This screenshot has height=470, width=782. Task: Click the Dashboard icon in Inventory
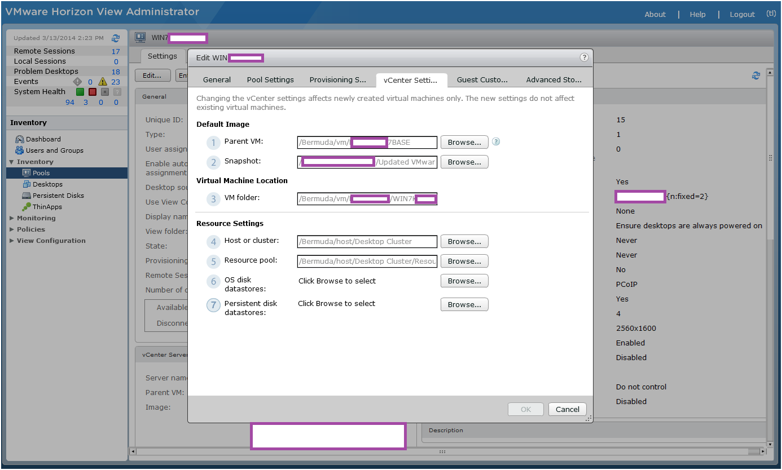coord(20,139)
